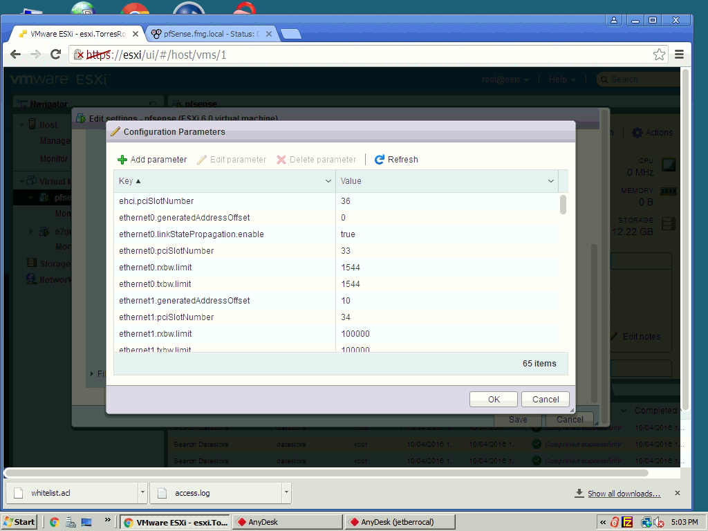Click the access.log download item
Viewport: 708px width, 531px height.
[221, 493]
